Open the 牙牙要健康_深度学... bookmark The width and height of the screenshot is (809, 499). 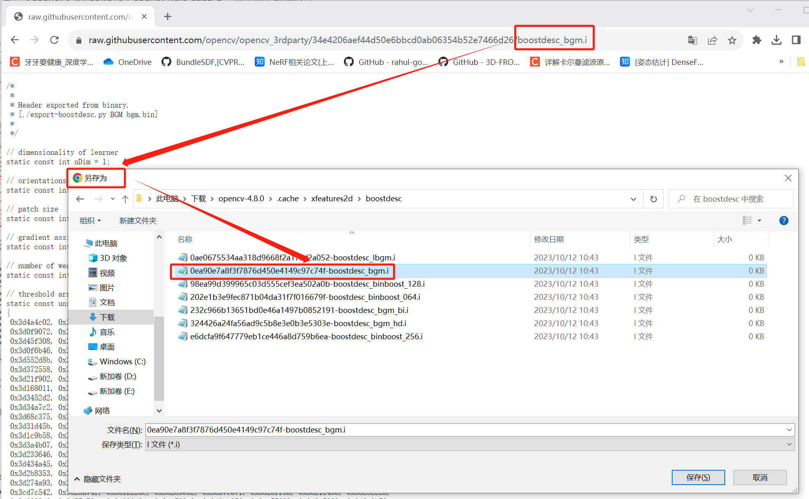(x=52, y=62)
